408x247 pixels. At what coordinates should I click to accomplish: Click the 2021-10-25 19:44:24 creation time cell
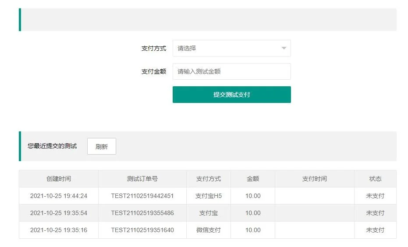(59, 196)
